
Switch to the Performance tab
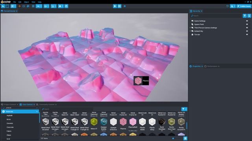click(212, 66)
